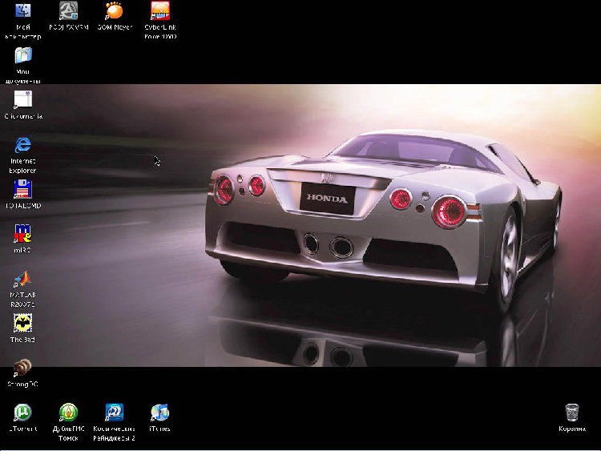Open the Мой компьютер desktop icon

pyautogui.click(x=23, y=10)
